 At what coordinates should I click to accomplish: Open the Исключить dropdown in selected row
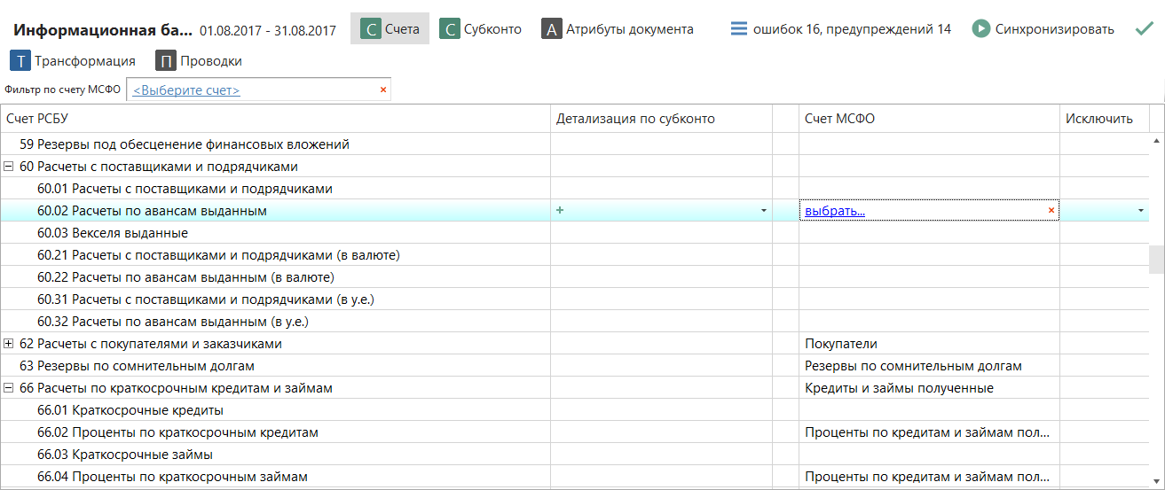tap(1140, 211)
